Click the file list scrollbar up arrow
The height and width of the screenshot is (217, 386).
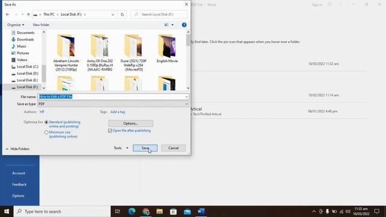[188, 32]
